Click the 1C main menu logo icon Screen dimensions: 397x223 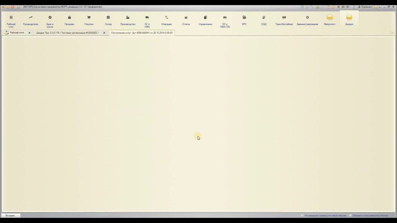[x=3, y=7]
